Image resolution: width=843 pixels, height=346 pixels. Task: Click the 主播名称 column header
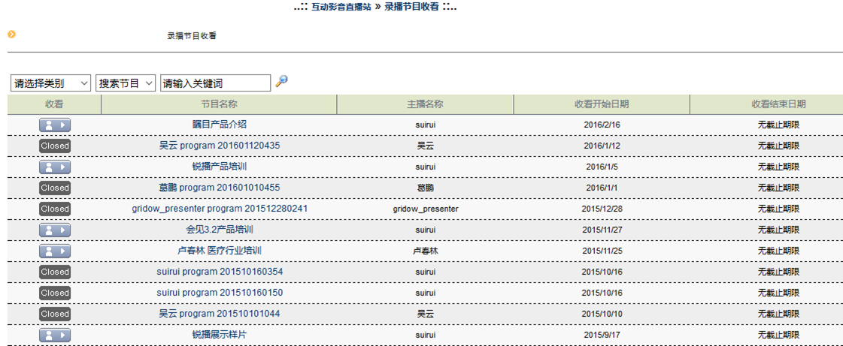point(425,104)
